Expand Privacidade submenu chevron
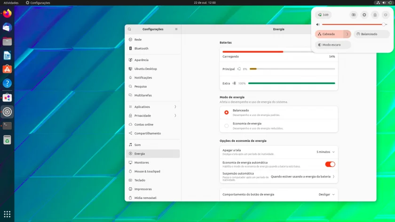395x222 pixels. [175, 115]
